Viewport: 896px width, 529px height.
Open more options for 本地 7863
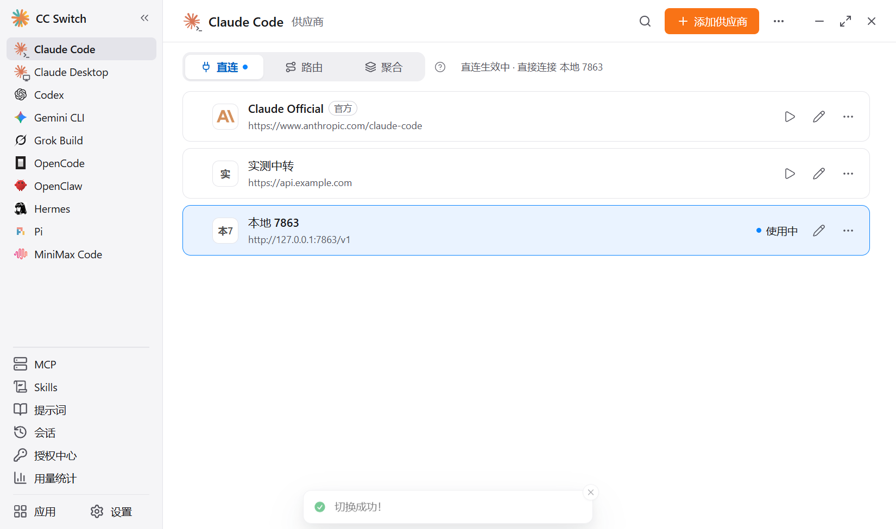(848, 231)
